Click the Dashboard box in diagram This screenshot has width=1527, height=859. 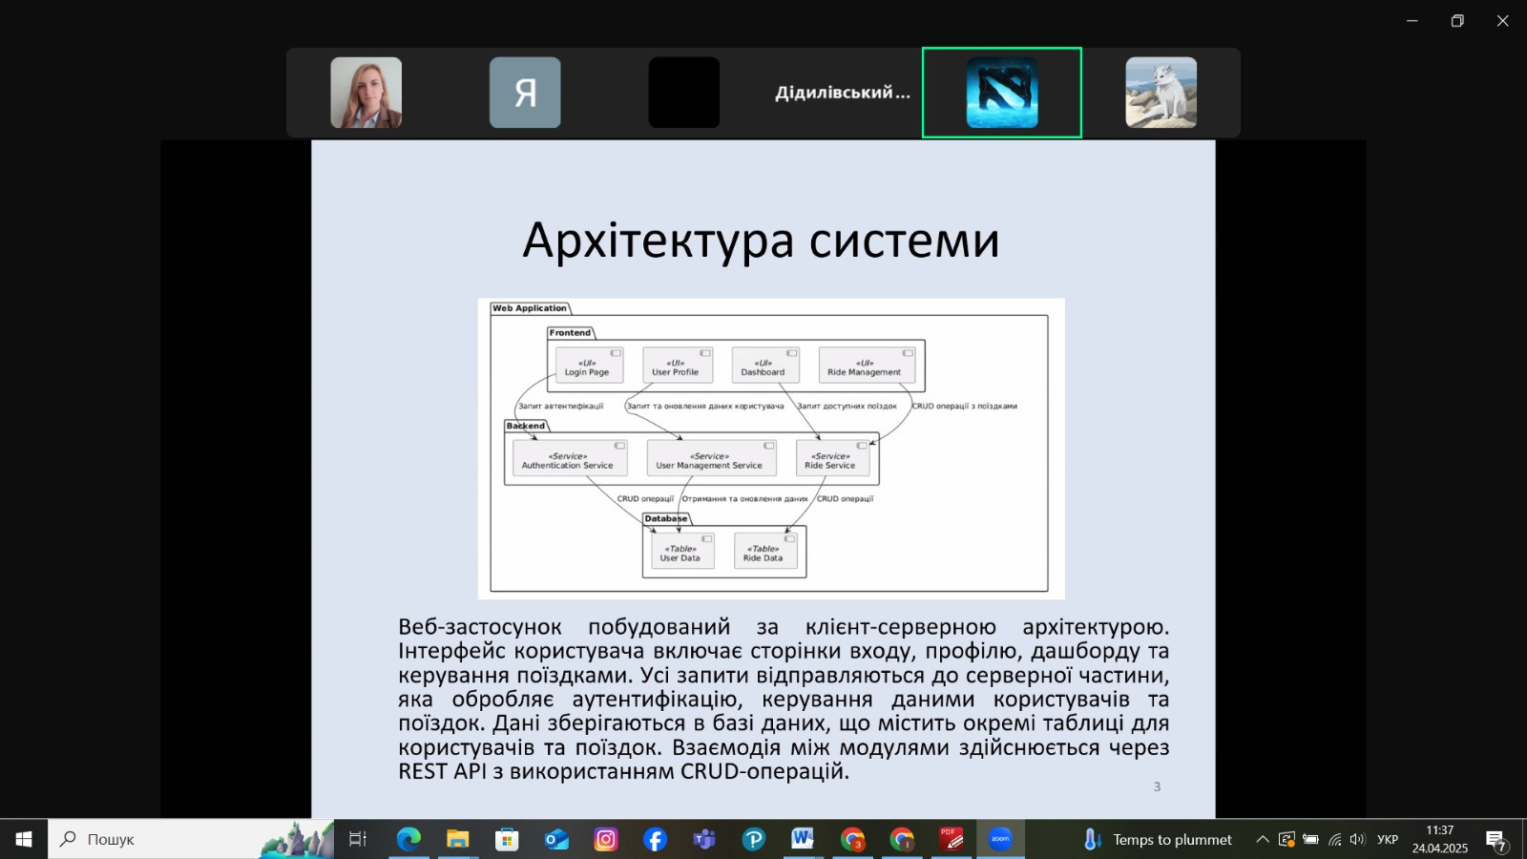[x=764, y=365]
